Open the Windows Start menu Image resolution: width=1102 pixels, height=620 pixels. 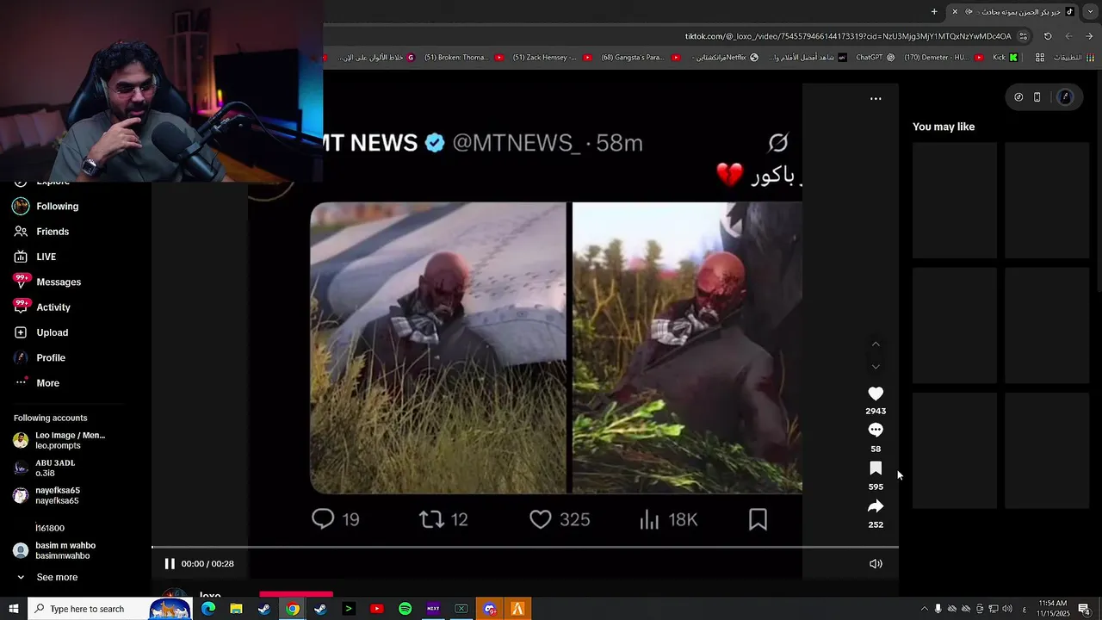14,609
